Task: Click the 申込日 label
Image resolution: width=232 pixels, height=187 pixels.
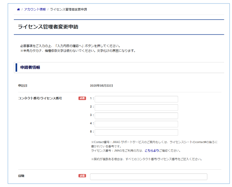Action: point(23,85)
